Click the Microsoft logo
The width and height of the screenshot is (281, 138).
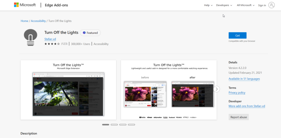(25, 5)
